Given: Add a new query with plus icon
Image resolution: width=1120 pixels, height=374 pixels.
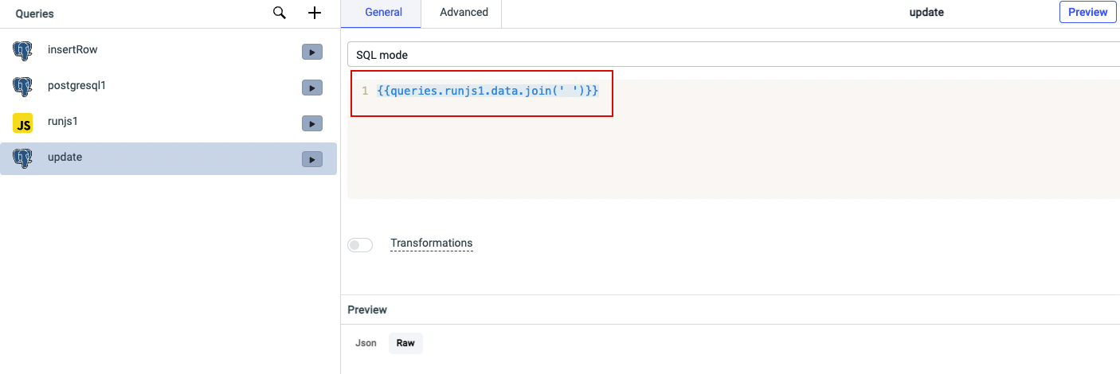Looking at the screenshot, I should (315, 13).
